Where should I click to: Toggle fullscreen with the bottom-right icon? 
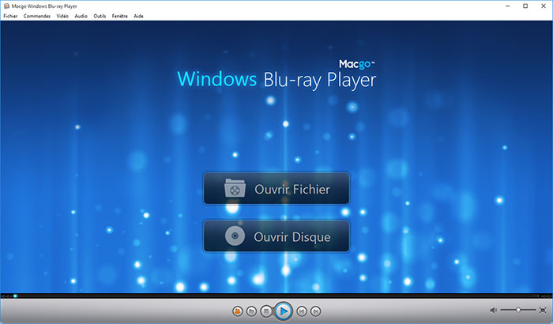point(543,311)
